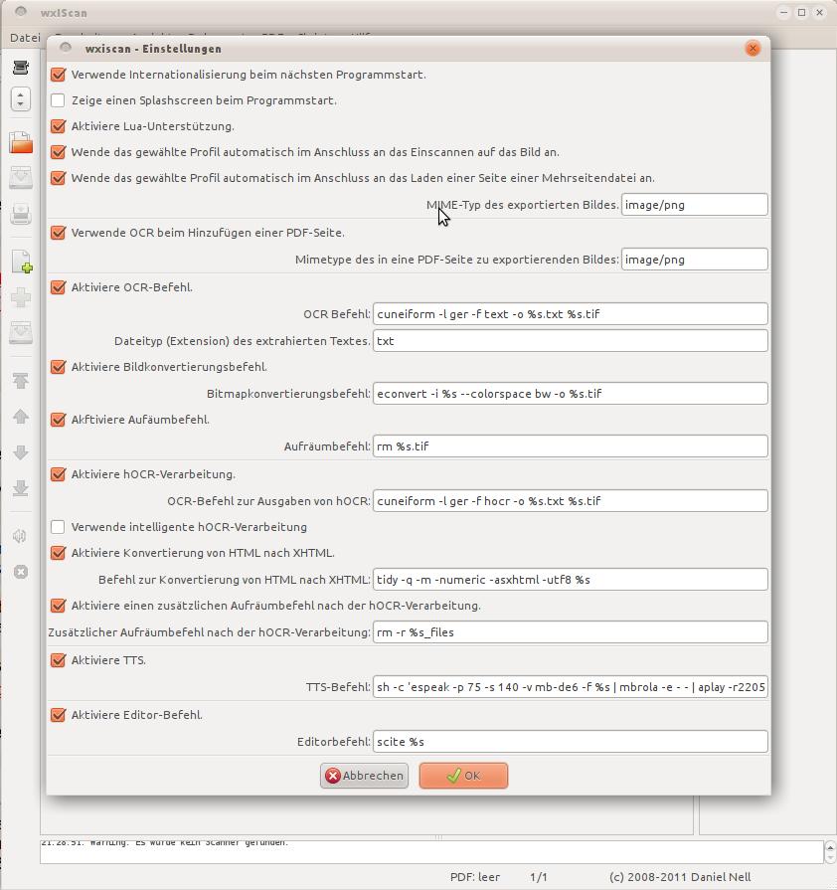Click the scanner warning log line
The height and width of the screenshot is (890, 837).
pyautogui.click(x=165, y=843)
